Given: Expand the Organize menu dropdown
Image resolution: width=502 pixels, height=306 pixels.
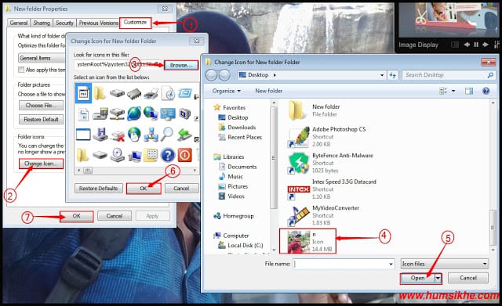Looking at the screenshot, I should [x=227, y=91].
